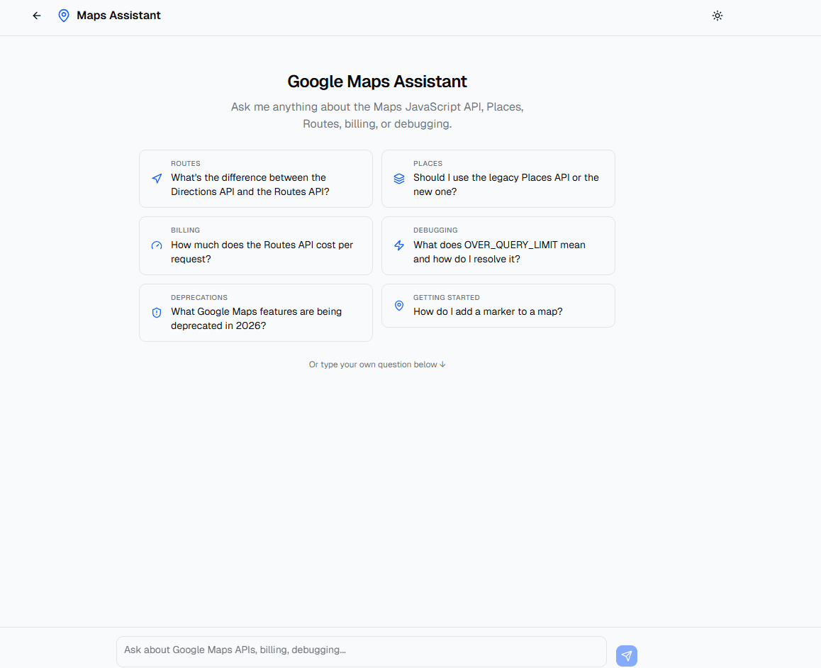Ask about OVER_QUERY_LIMIT errors

[498, 245]
